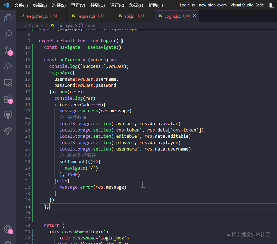Switch to the api.js tab
277x244 pixels.
click(x=133, y=16)
